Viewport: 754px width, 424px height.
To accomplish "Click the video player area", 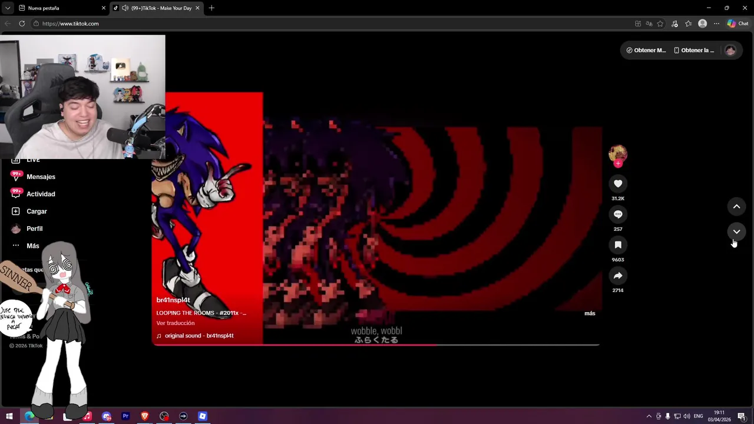I will click(x=376, y=218).
